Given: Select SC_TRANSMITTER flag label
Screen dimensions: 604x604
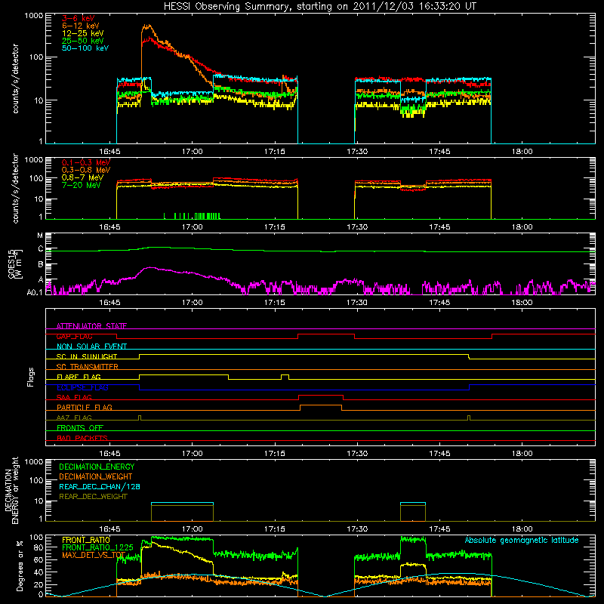Looking at the screenshot, I should pyautogui.click(x=87, y=366).
